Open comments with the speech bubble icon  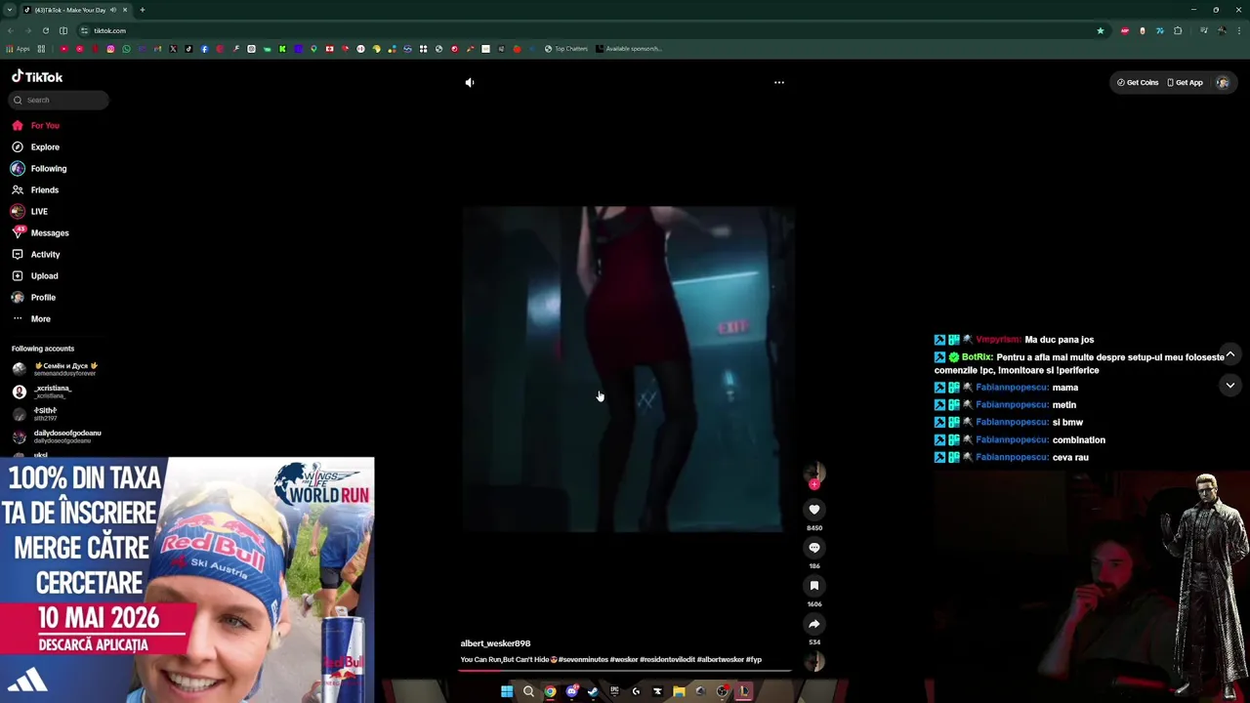click(814, 548)
